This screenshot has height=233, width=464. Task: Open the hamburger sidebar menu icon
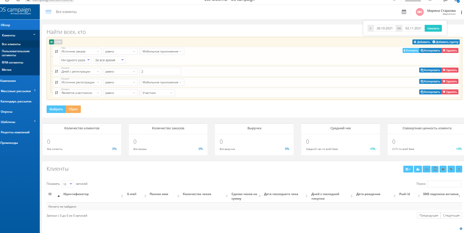coord(48,12)
